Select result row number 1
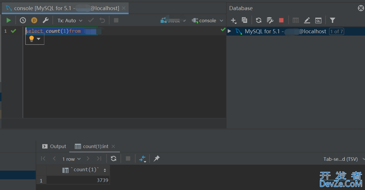This screenshot has height=190, width=365. (41, 180)
